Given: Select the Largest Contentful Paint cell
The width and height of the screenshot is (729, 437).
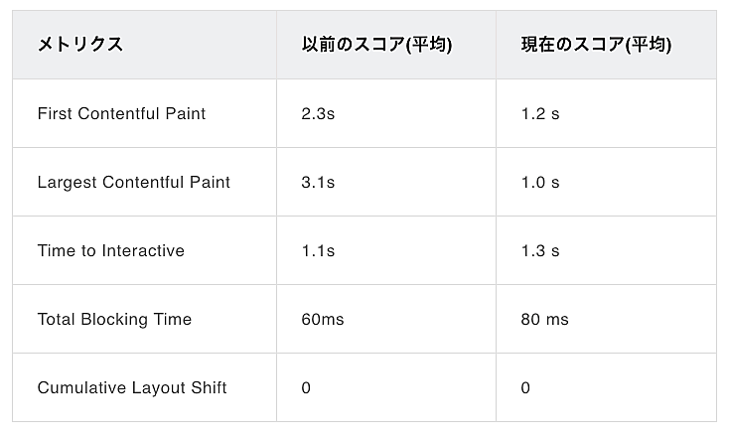Looking at the screenshot, I should 133,182.
